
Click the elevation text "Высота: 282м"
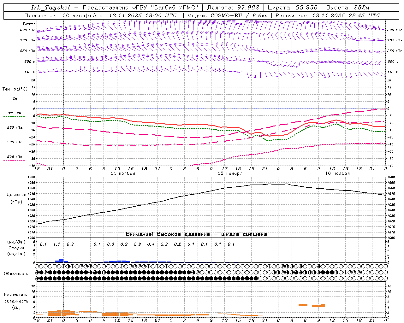348,8
